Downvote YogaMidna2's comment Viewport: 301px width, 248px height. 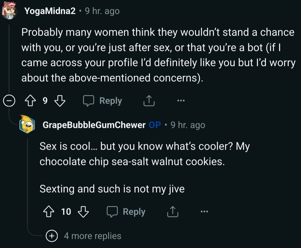point(60,101)
